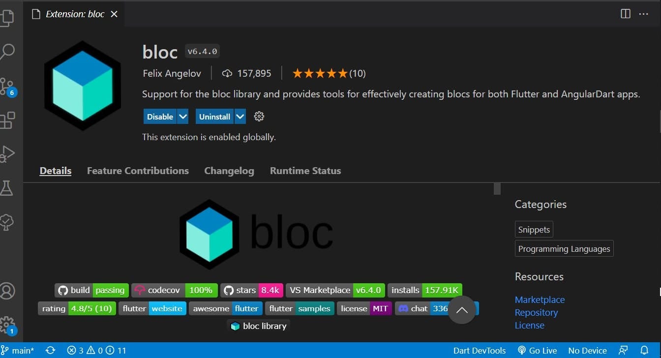Click the details pane scrollbar thumb
Screen dimensions: 661x358
(497, 189)
